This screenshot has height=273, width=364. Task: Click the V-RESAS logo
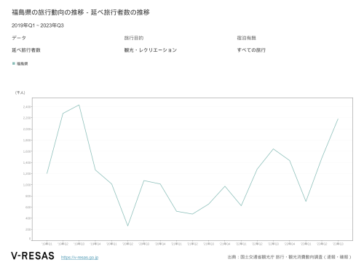pos(33,256)
